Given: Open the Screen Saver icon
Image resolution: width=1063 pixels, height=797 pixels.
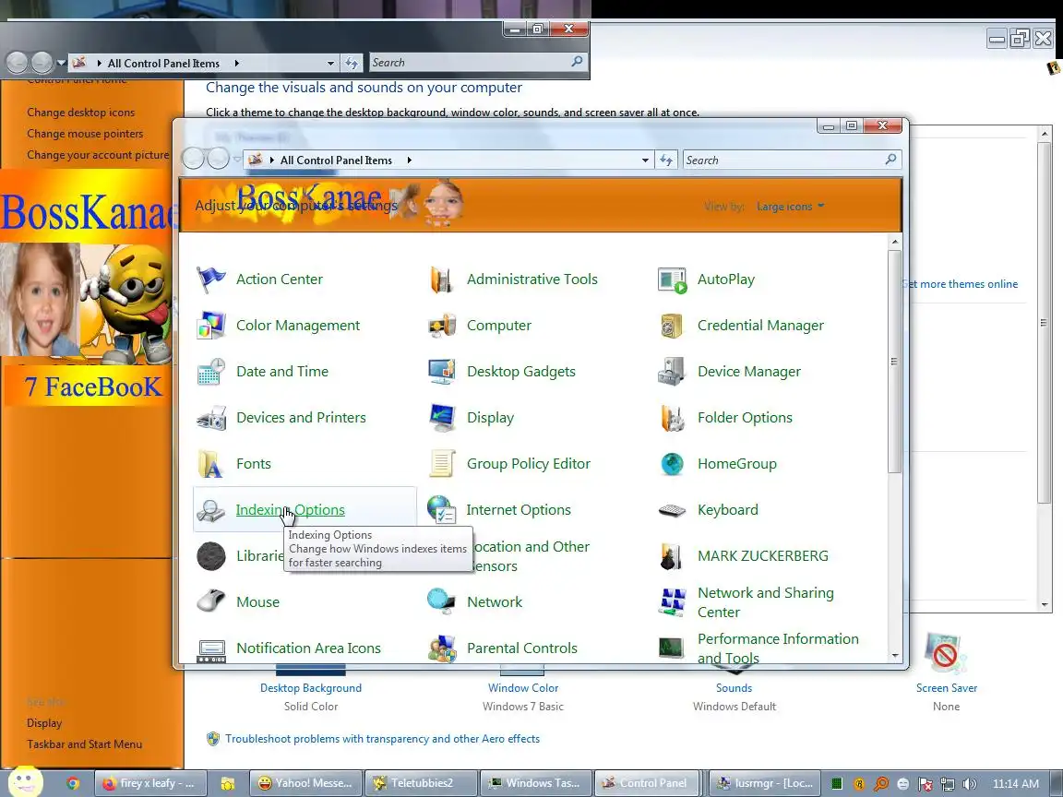Looking at the screenshot, I should (946, 652).
